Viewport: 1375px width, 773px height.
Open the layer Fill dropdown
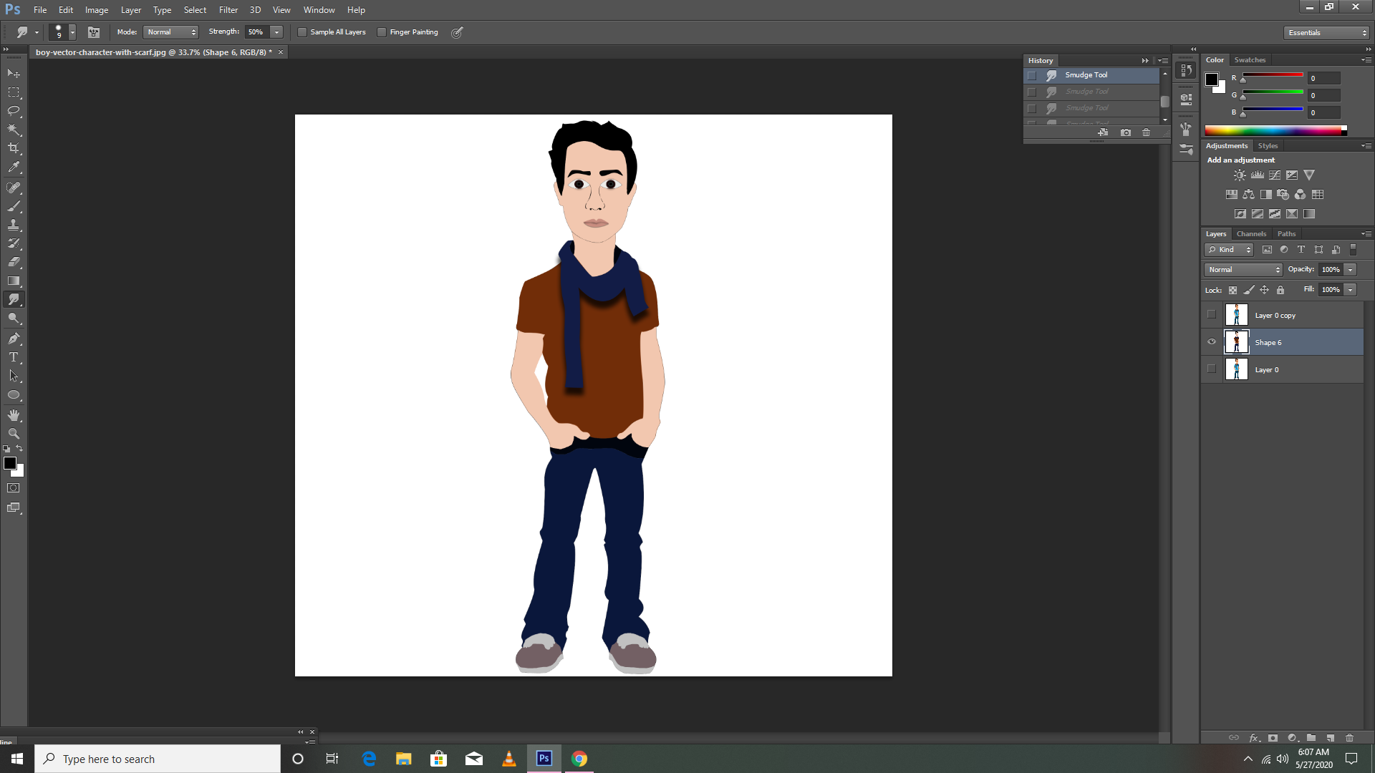1351,290
